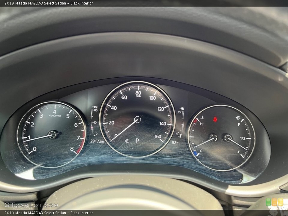The image size is (288, 216).
Task: Click the range-to-empty fuel pump icon
Action: click(182, 109)
